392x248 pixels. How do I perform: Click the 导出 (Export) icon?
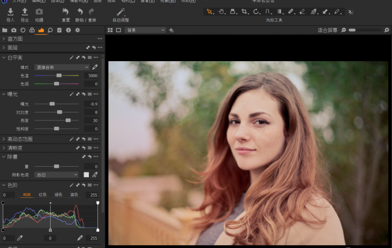24,12
